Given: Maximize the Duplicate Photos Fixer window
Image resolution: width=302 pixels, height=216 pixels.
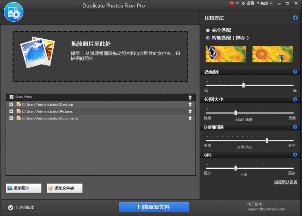Looking at the screenshot, I should [x=287, y=3].
